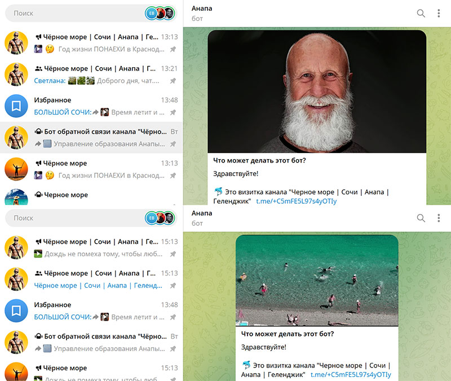451x381 pixels.
Task: Open t.me link beneath the bearded man photo
Action: pyautogui.click(x=297, y=201)
